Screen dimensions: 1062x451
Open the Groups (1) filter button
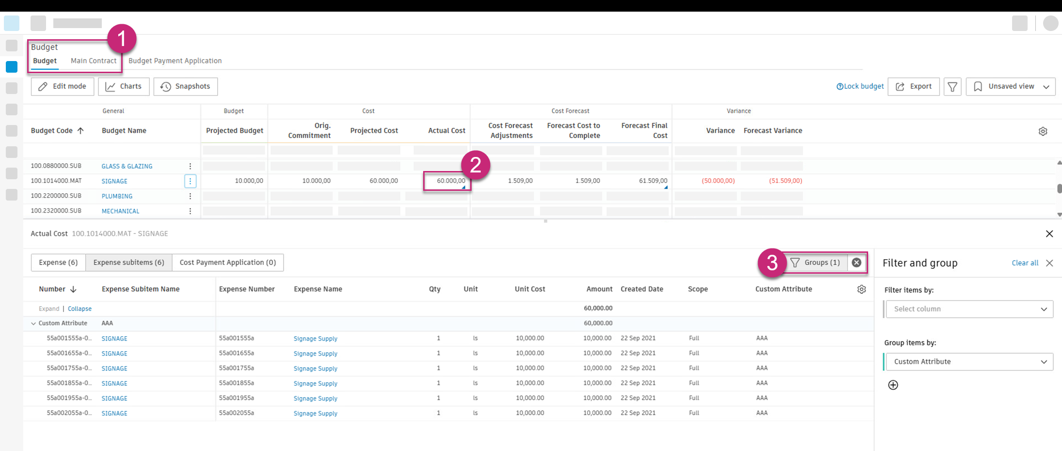click(815, 263)
